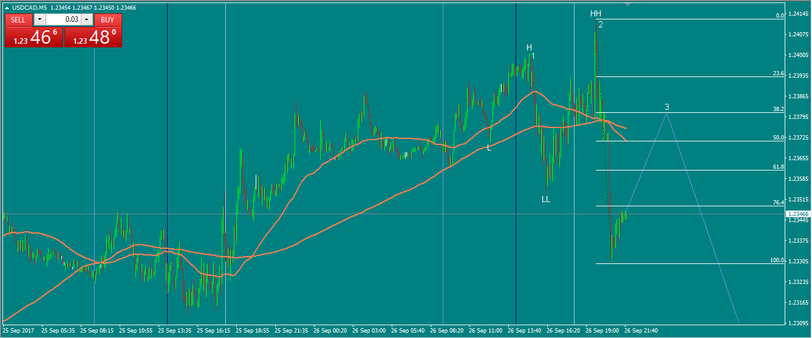Select the HH text label on chart

click(x=596, y=13)
